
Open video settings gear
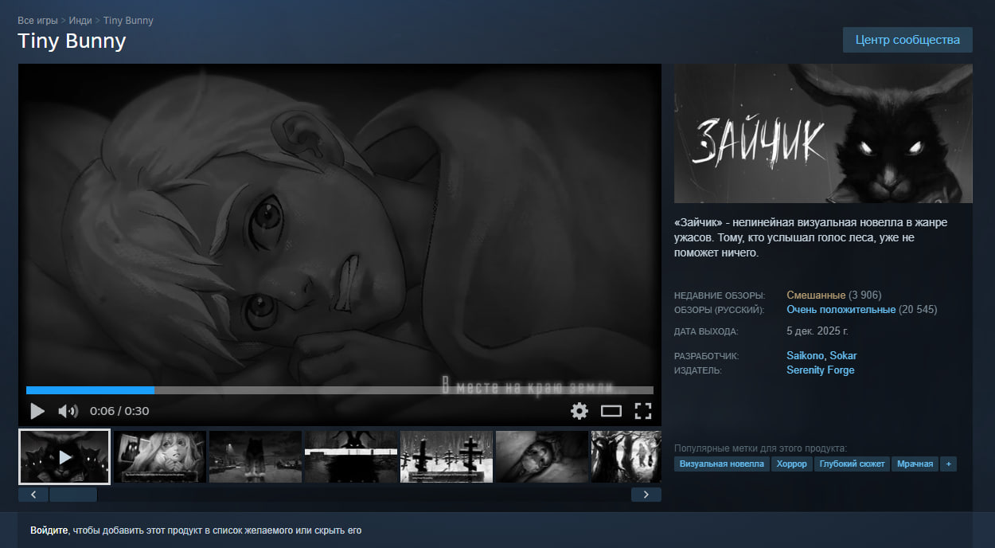[579, 411]
